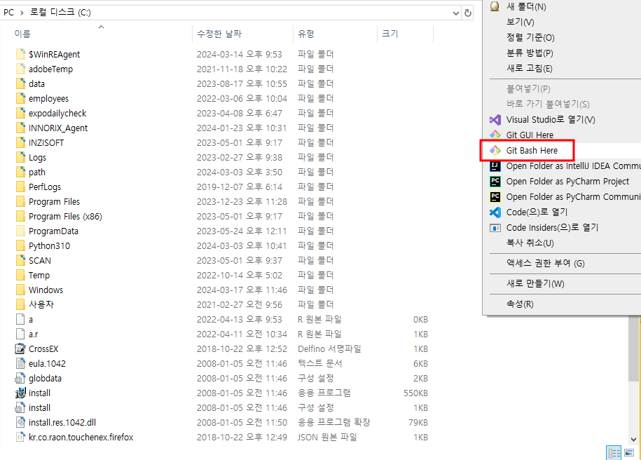This screenshot has height=460, width=641.
Task: Select the INZISOFT folder name
Action: click(x=46, y=143)
